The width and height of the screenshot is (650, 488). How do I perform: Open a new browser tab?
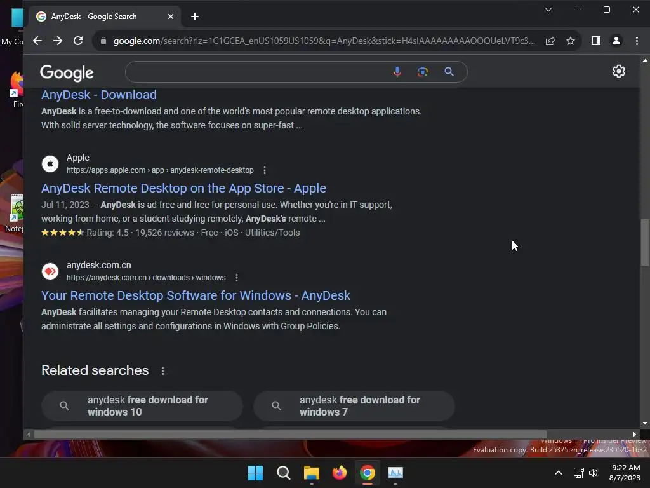coord(195,17)
